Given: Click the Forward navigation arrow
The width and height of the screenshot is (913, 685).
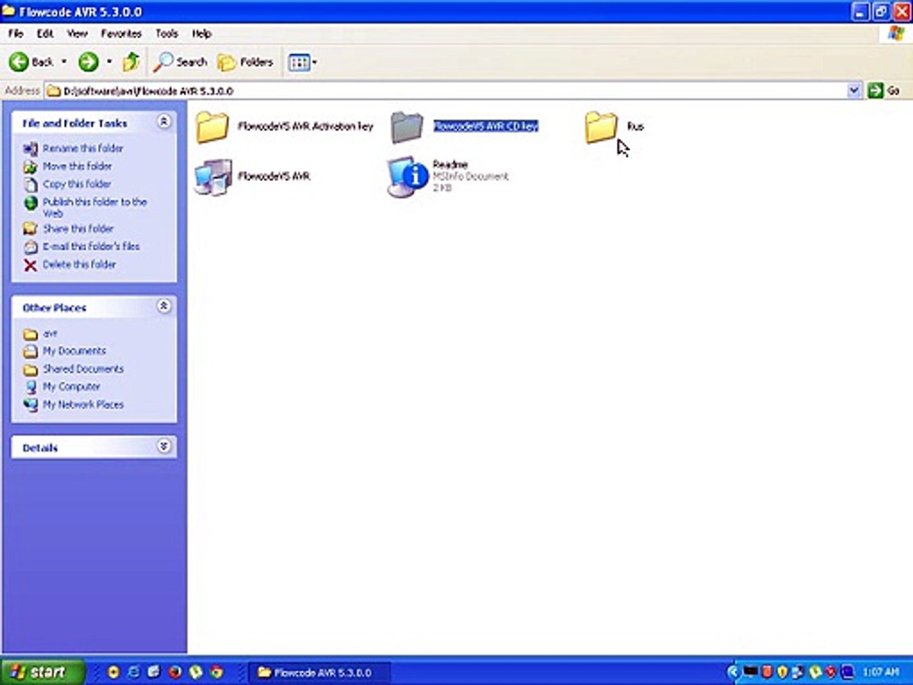Looking at the screenshot, I should point(88,62).
